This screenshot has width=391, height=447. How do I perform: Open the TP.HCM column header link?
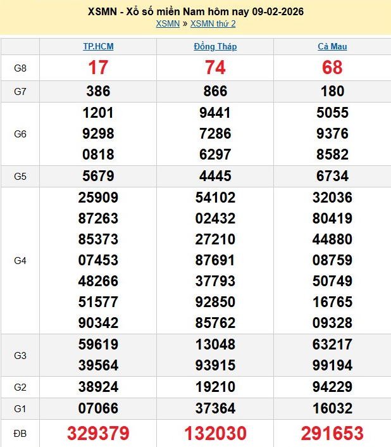(x=98, y=46)
